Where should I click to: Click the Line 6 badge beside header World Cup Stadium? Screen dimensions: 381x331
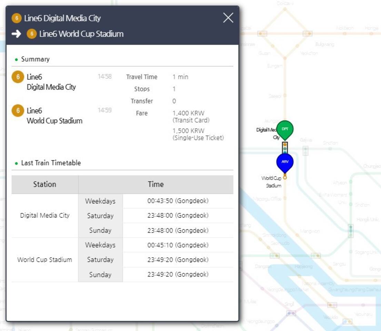32,34
